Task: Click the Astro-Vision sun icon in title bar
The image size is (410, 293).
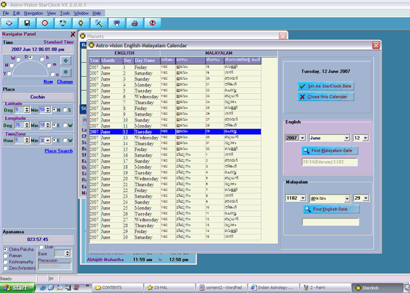Action: [x=4, y=5]
